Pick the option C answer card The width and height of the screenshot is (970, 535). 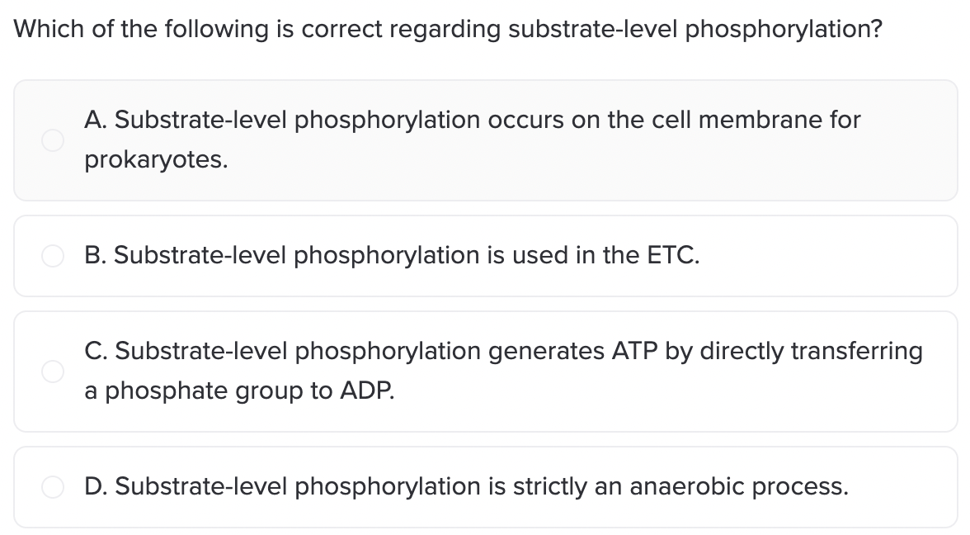pyautogui.click(x=486, y=372)
